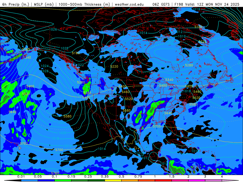Pick the magenta 2 inch legend swatch
Screen dimensions: 243x182
[x=197, y=180]
